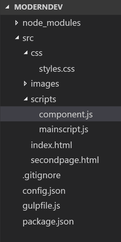Screen dimensions: 121x242
Task: Open package.json file
Action: 48,222
